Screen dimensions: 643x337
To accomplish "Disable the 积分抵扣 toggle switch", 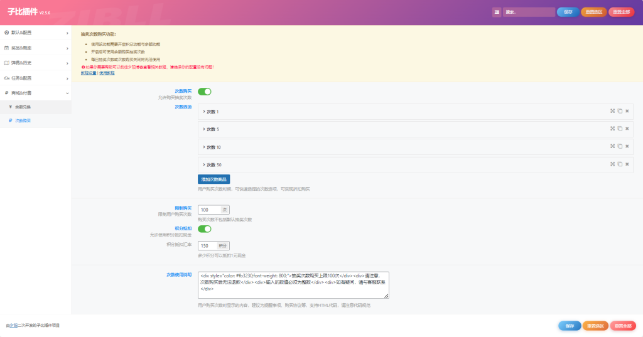I will click(x=205, y=229).
